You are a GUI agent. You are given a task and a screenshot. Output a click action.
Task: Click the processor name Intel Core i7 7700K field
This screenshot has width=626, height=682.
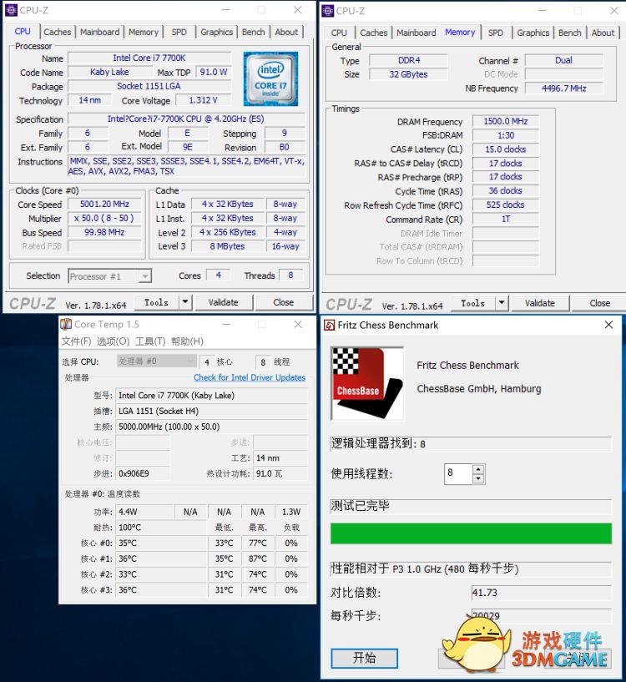pyautogui.click(x=149, y=58)
